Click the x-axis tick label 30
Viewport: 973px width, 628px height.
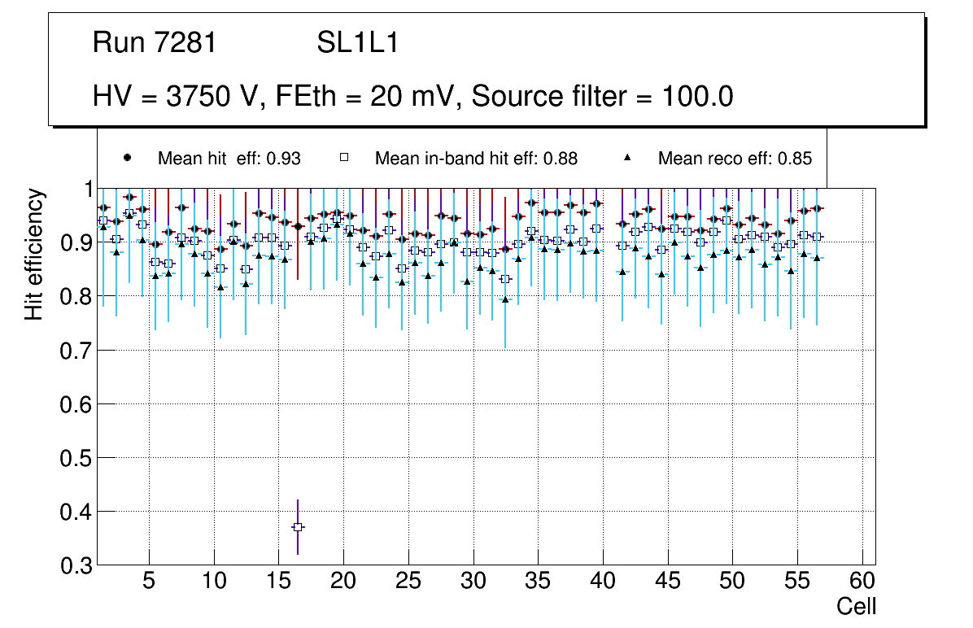coord(473,582)
